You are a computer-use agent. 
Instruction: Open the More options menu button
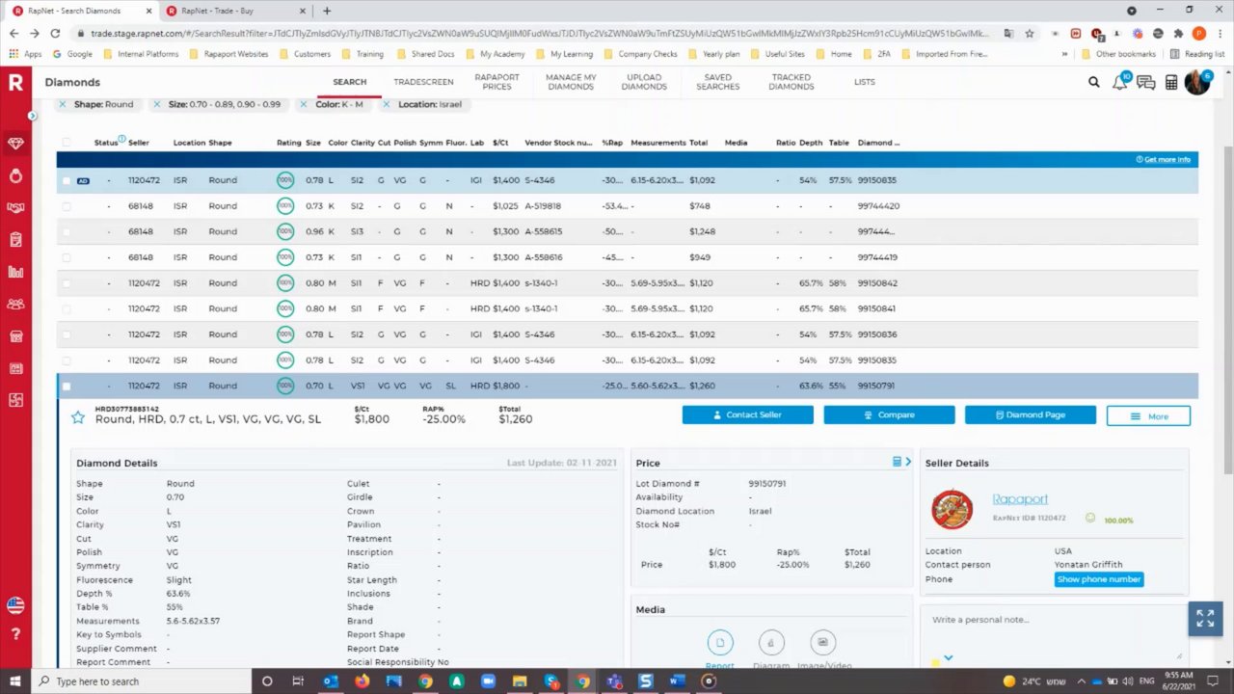pyautogui.click(x=1148, y=415)
